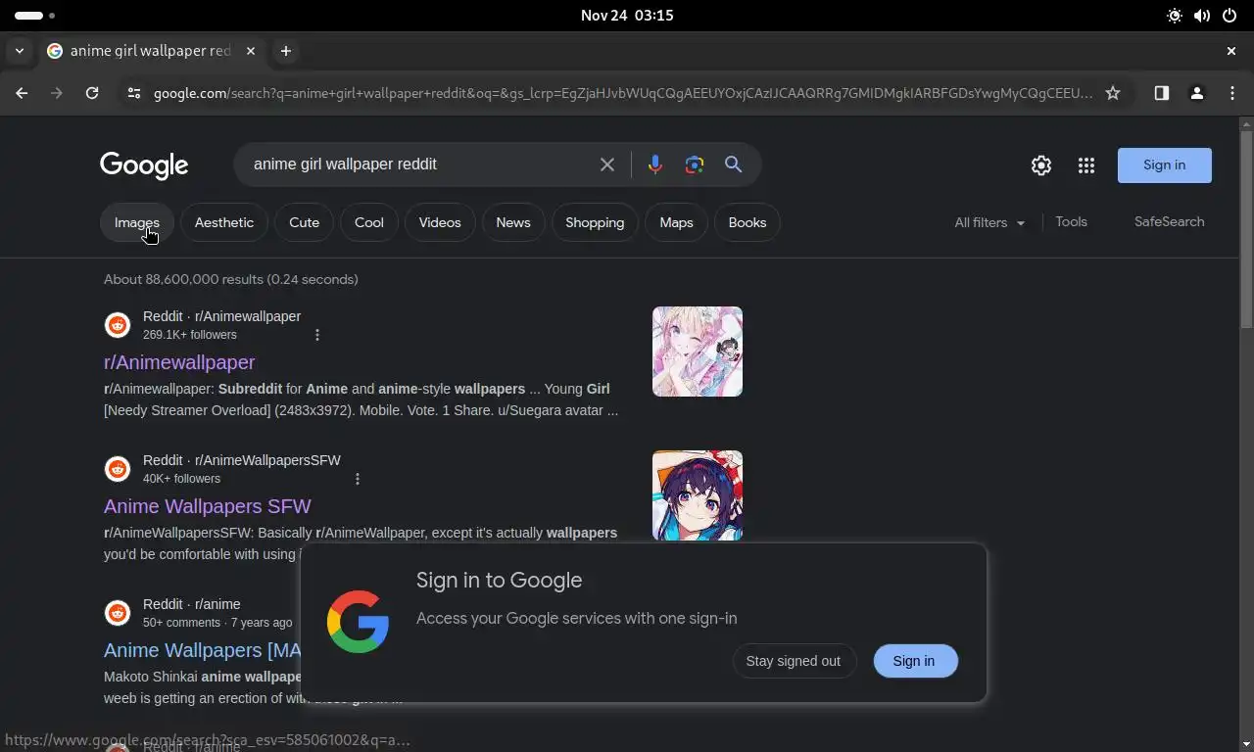Choose Stay signed out in popup
Image resolution: width=1254 pixels, height=752 pixels.
[x=794, y=661]
